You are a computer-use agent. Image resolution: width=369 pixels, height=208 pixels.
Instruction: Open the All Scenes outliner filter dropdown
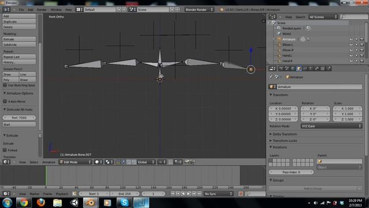[323, 17]
